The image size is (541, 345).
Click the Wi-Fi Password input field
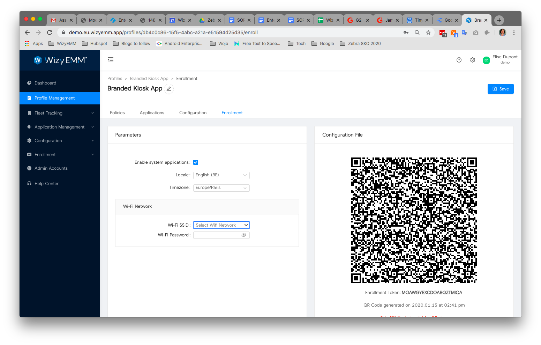coord(221,235)
